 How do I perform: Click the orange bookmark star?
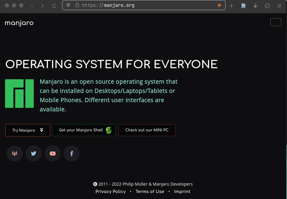click(x=219, y=5)
